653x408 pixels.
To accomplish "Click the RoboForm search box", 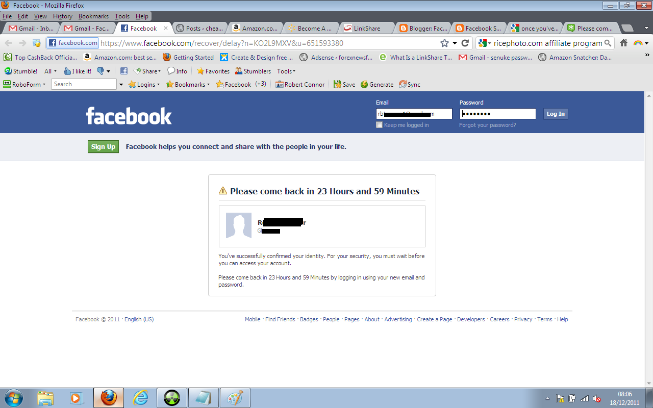I will [84, 85].
